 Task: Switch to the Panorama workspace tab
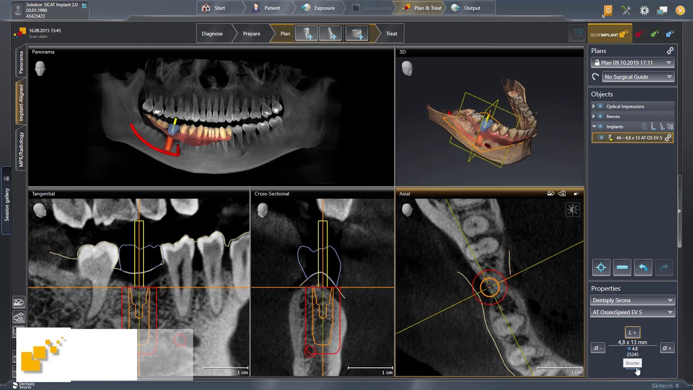coord(21,62)
